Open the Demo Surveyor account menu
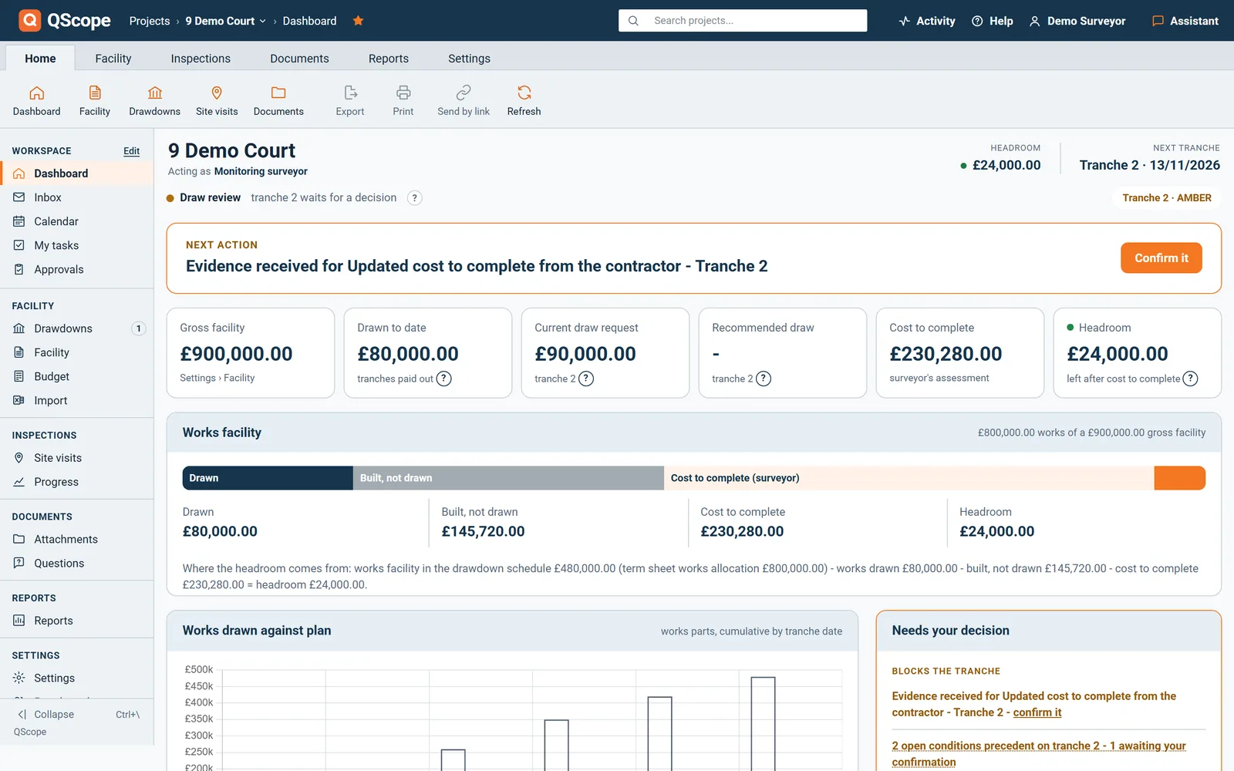 [1077, 21]
